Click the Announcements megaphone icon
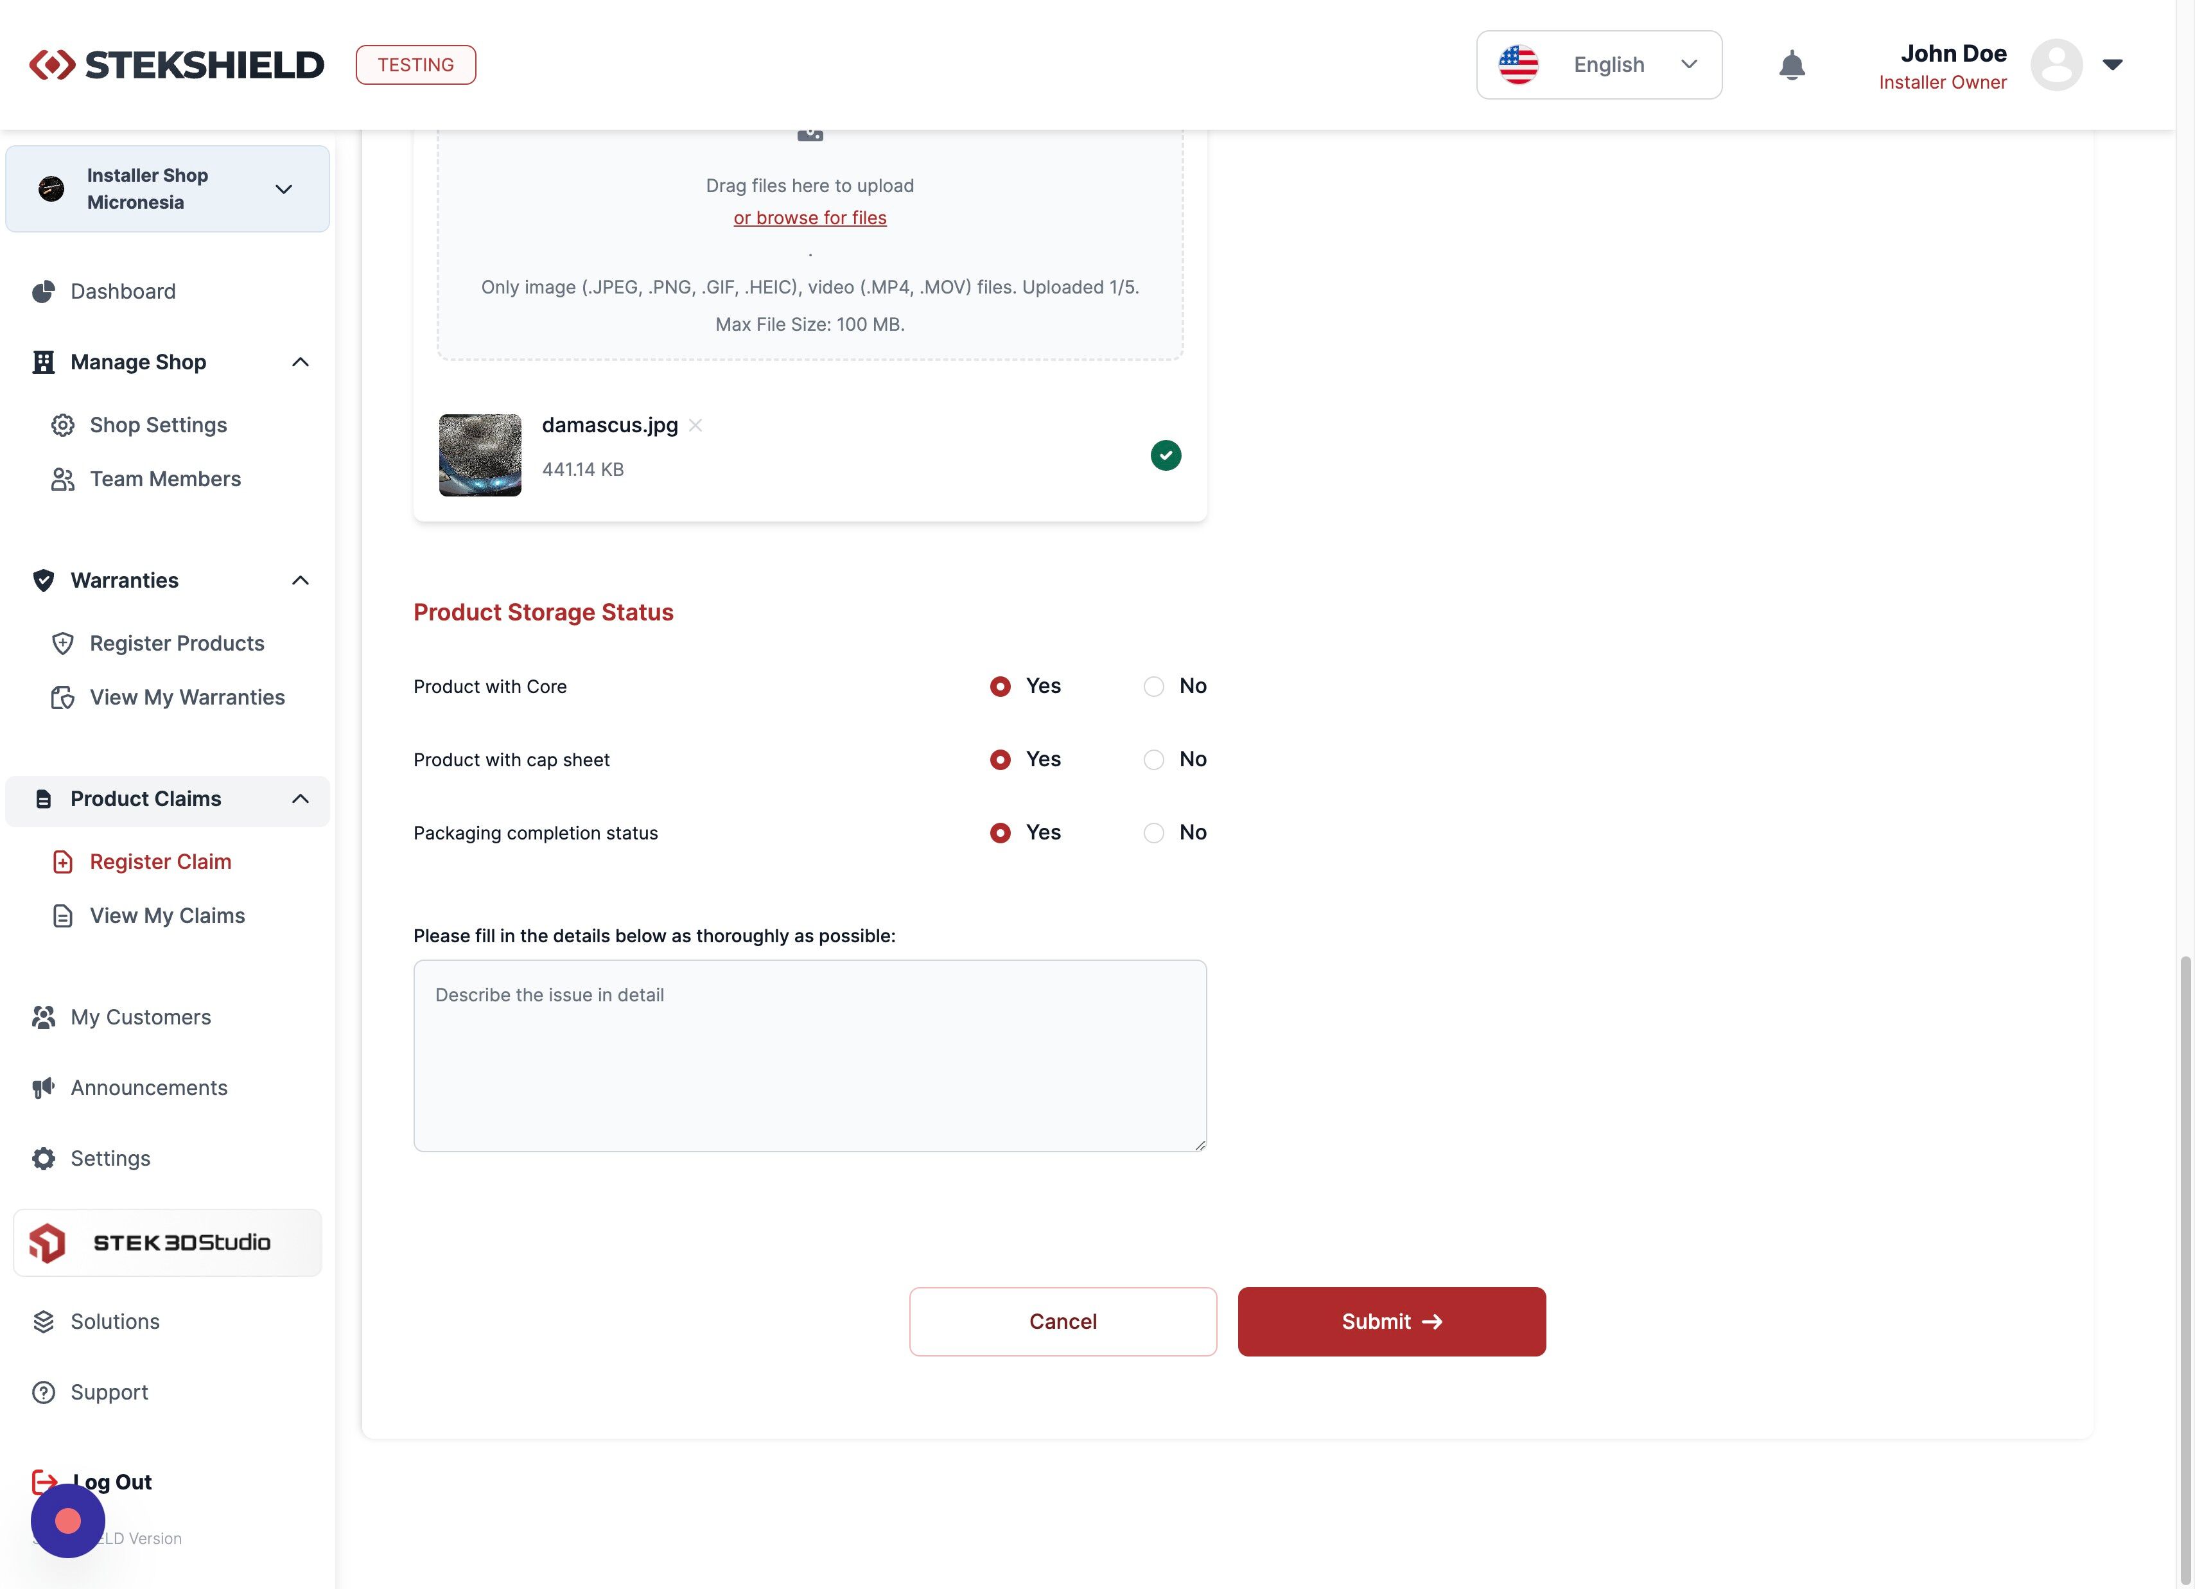 44,1088
